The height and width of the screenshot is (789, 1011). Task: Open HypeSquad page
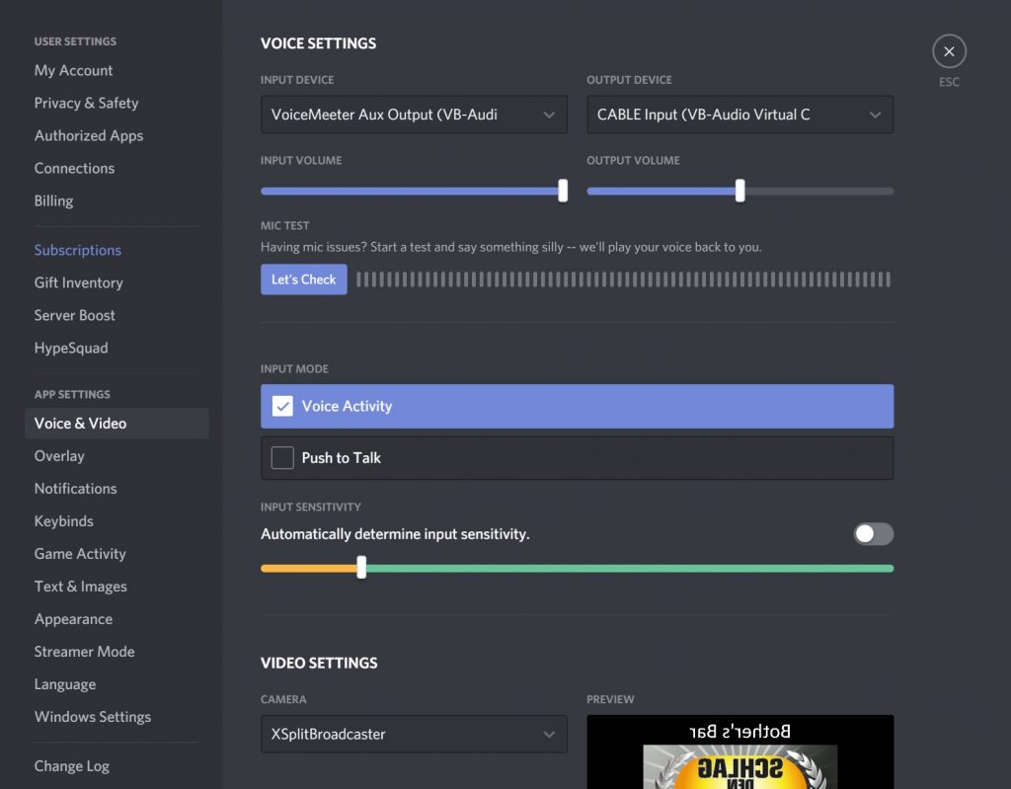pos(71,348)
